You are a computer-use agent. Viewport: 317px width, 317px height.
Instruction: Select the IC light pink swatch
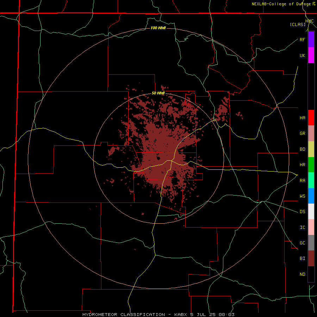pos(311,227)
